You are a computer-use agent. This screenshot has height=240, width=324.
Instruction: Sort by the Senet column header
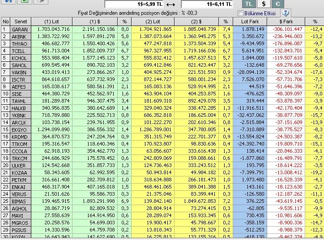tap(21, 21)
